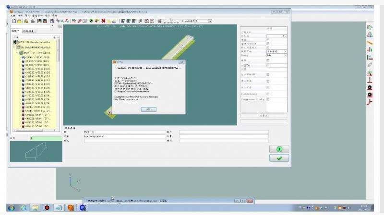This screenshot has height=215, width=384.
Task: Click the orange ball camQuix taskbar icon
Action: (71, 208)
